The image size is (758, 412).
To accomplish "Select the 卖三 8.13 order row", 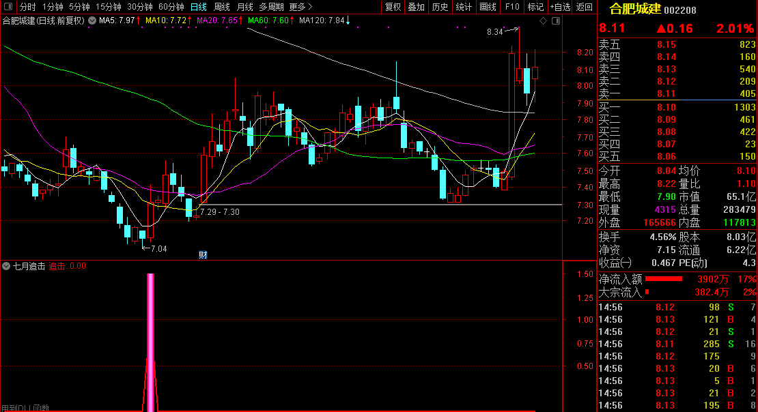I will click(677, 69).
